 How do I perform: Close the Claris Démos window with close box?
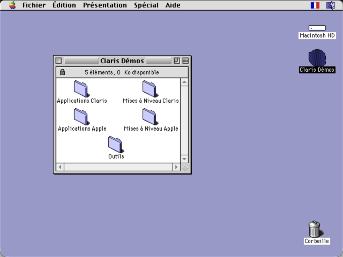click(58, 61)
